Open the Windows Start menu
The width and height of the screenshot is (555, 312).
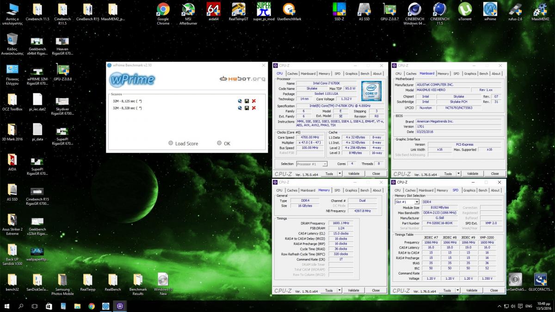click(7, 306)
